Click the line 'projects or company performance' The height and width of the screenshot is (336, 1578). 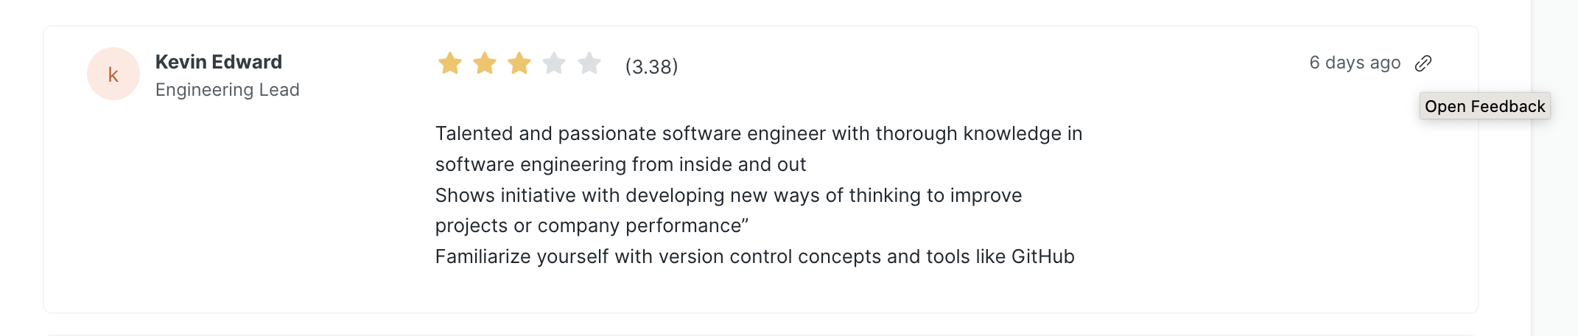(x=591, y=225)
